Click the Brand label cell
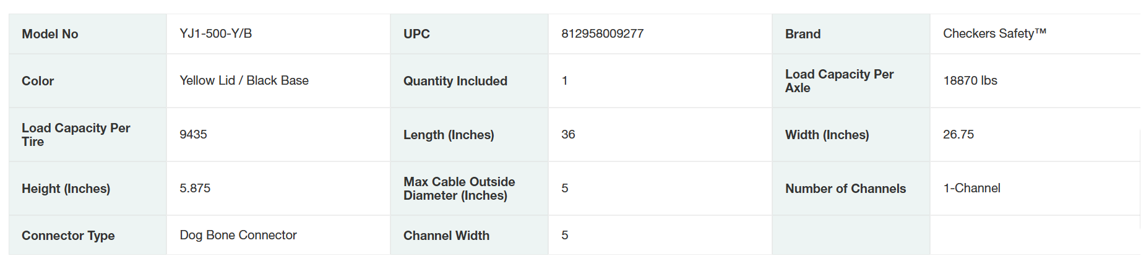Screen dimensions: 1141x269 pyautogui.click(x=803, y=34)
